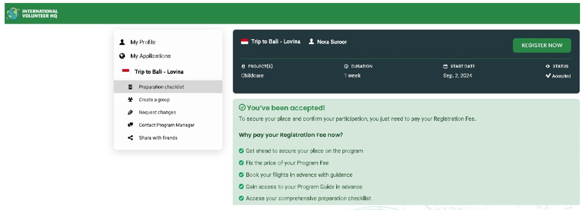583x210 pixels.
Task: Click the International Volunteer HQ globe logo
Action: (x=13, y=14)
